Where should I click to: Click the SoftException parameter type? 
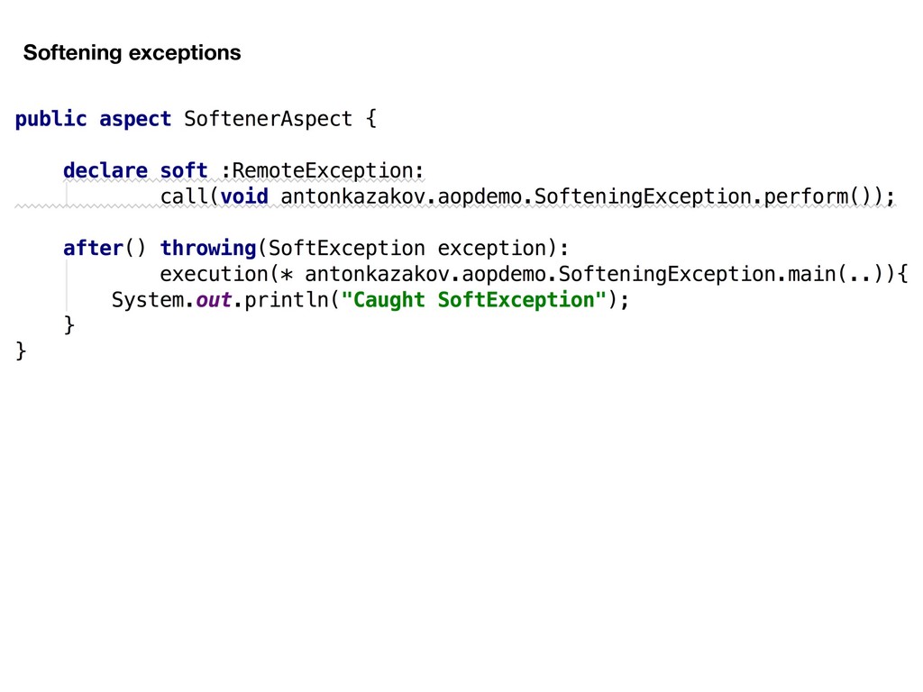pyautogui.click(x=347, y=249)
